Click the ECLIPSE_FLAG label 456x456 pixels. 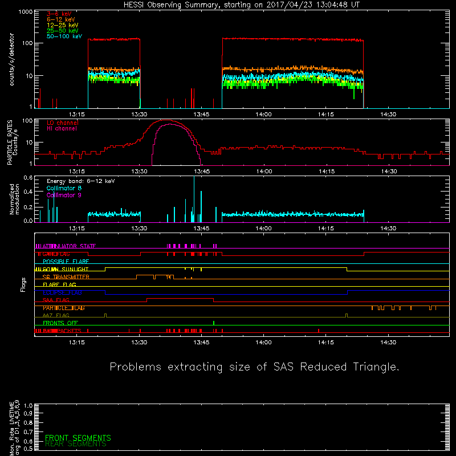pyautogui.click(x=62, y=292)
